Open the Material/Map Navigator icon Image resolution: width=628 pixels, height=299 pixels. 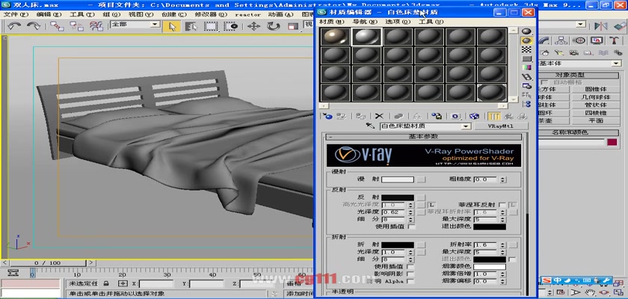[526, 104]
